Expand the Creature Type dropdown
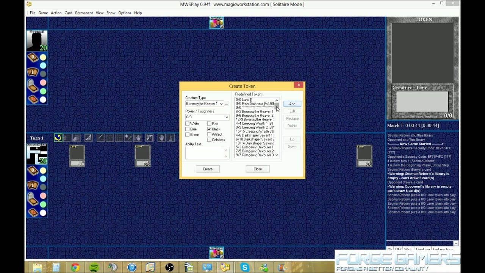The width and height of the screenshot is (485, 273). [221, 104]
